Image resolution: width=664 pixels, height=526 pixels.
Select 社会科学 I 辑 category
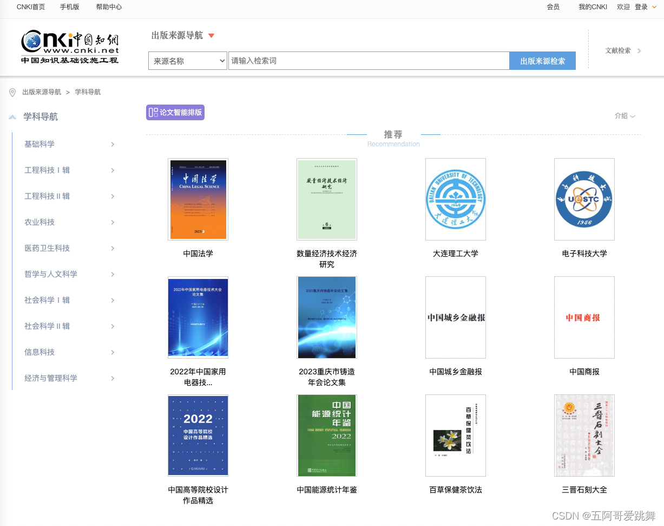pos(47,300)
